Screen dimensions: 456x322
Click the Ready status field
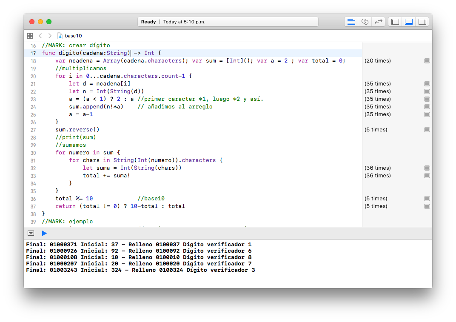click(x=228, y=22)
